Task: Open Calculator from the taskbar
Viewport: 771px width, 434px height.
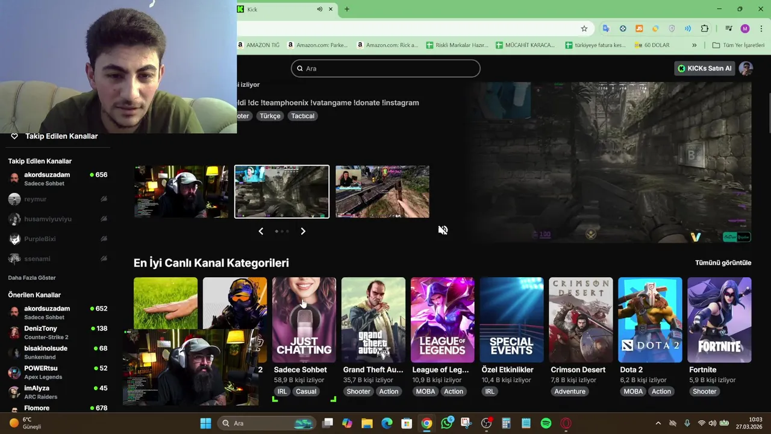Action: [506, 423]
